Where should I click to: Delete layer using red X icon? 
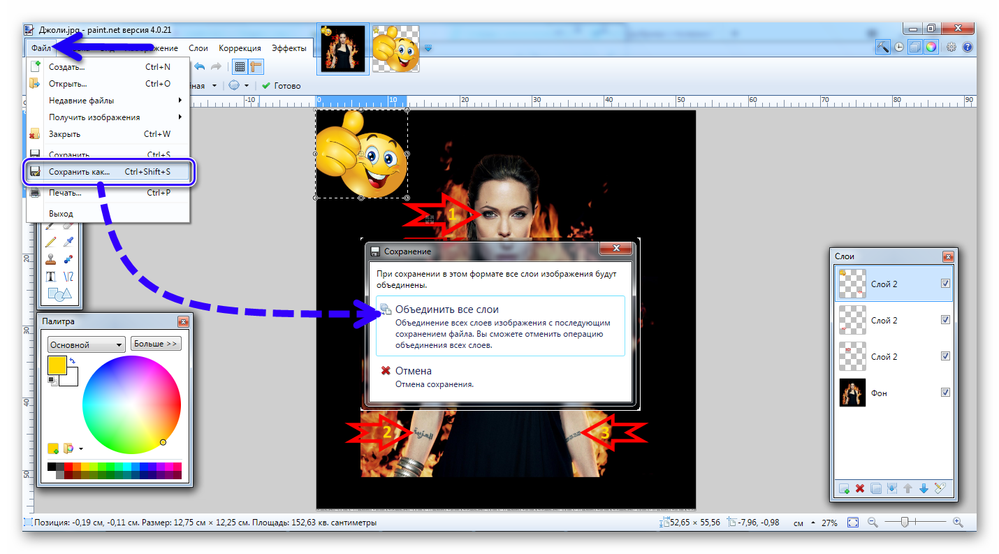(860, 488)
